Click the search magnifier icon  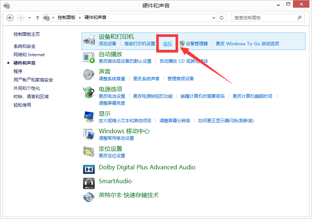(299, 18)
